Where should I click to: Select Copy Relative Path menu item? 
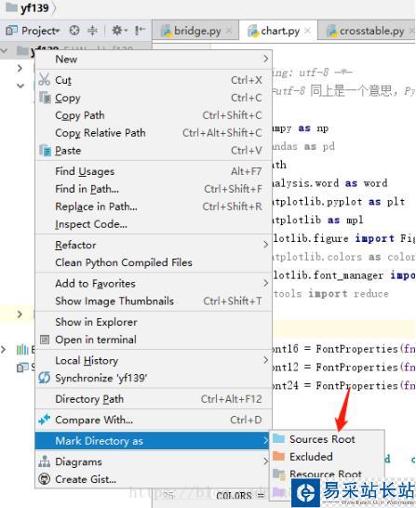click(x=154, y=133)
